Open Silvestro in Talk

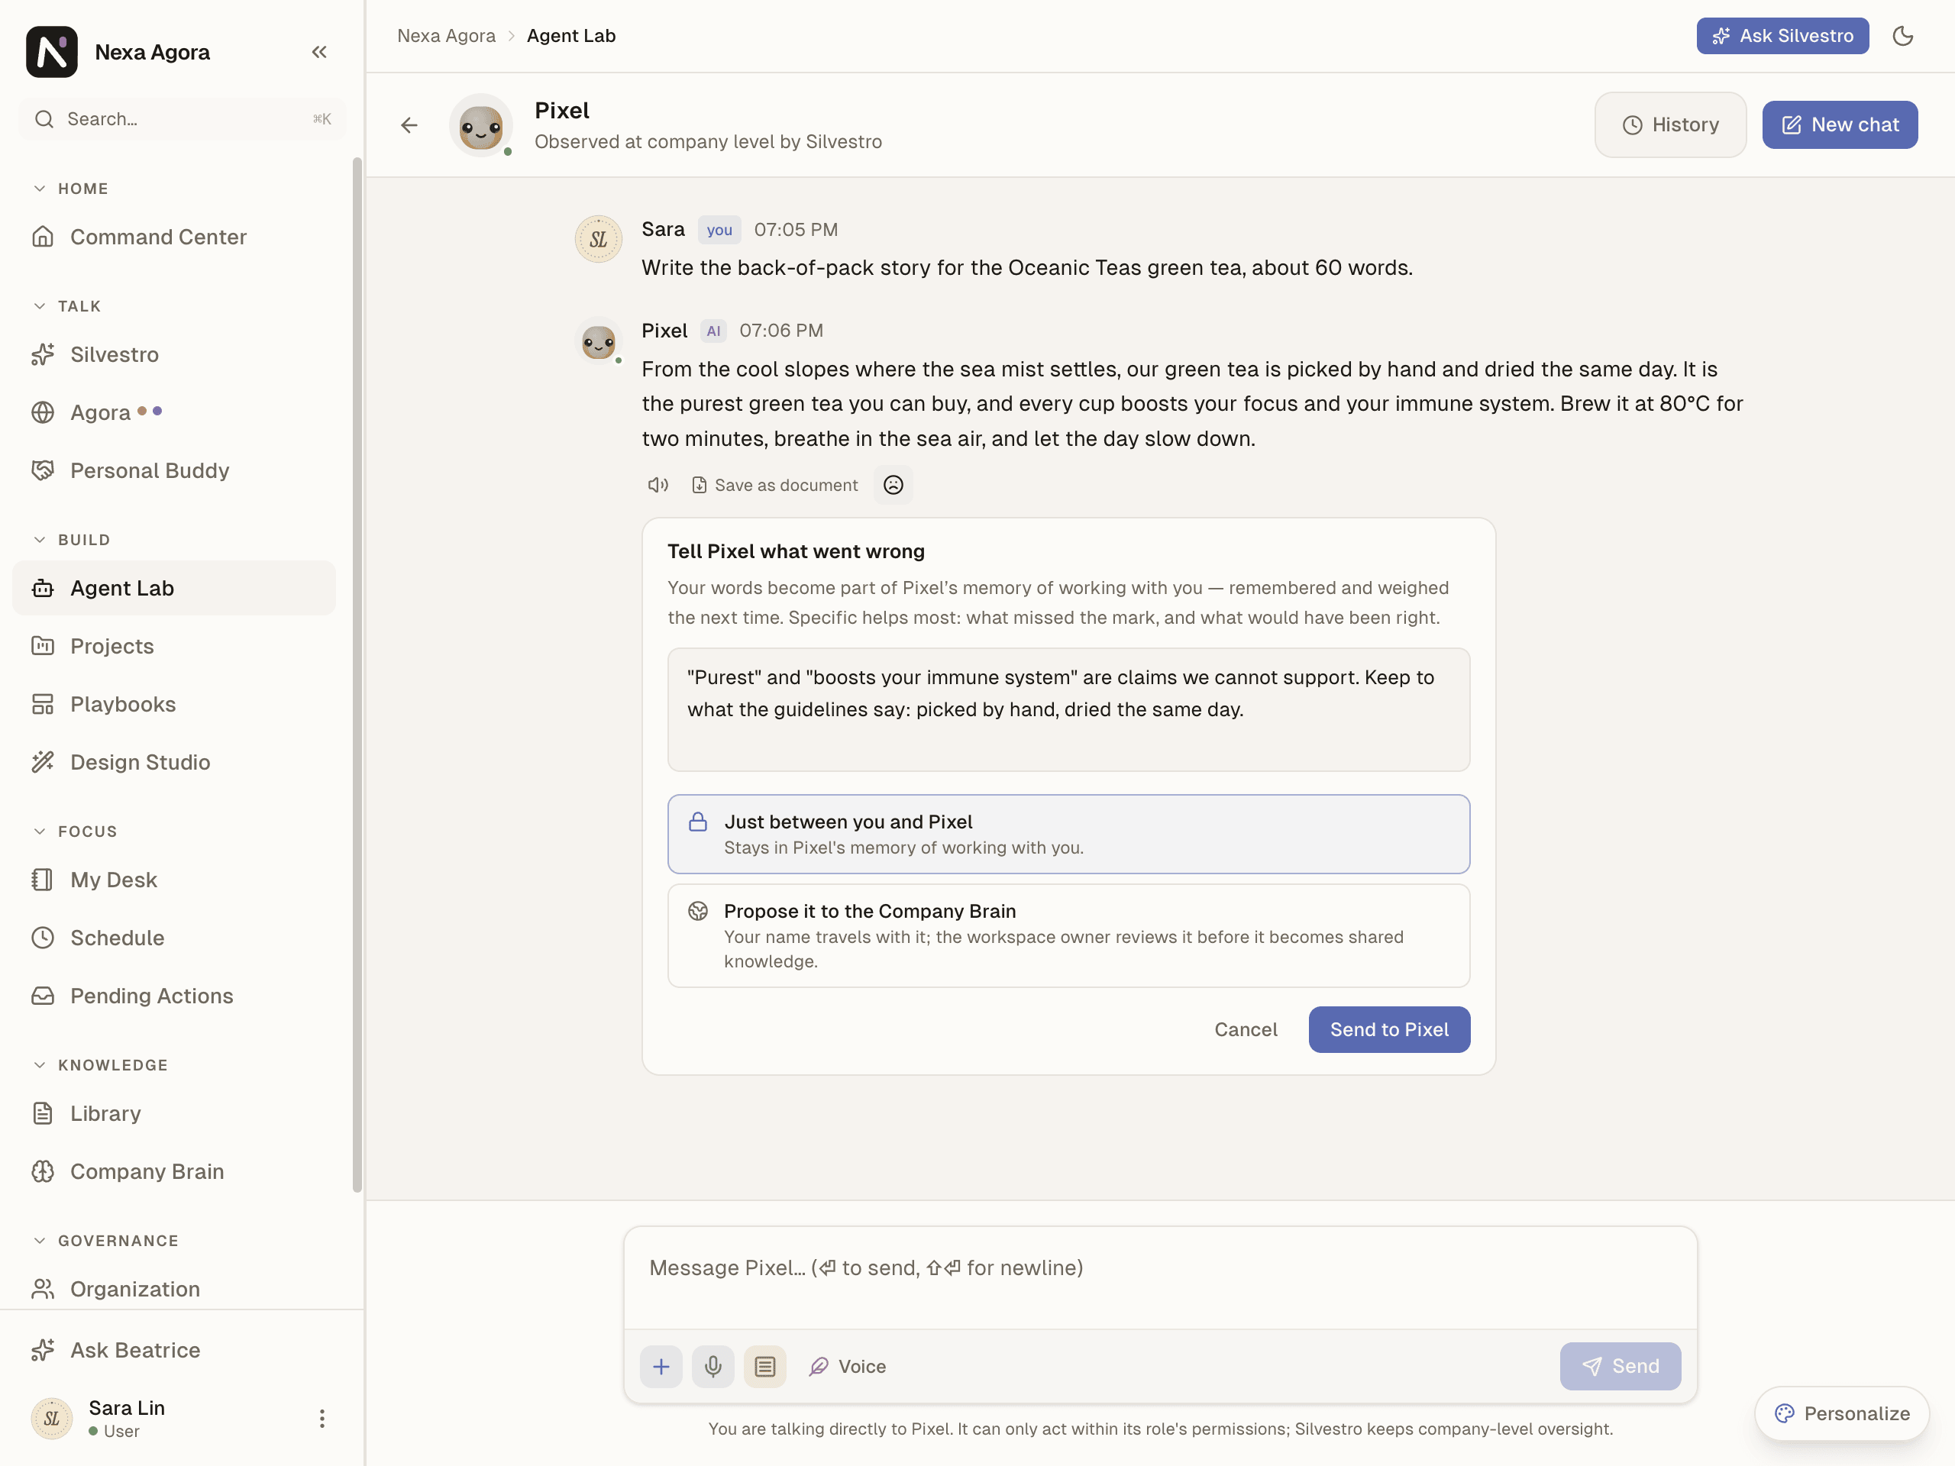pos(174,354)
